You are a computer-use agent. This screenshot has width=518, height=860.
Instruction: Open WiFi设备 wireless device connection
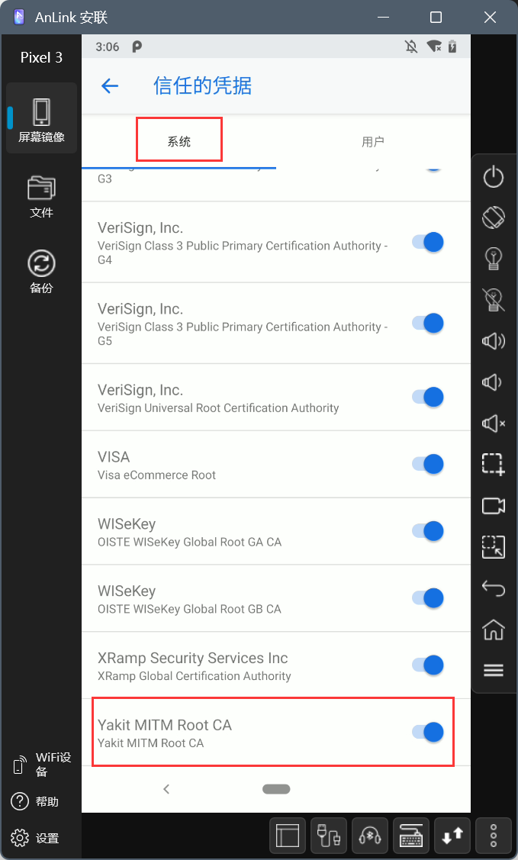(x=41, y=764)
